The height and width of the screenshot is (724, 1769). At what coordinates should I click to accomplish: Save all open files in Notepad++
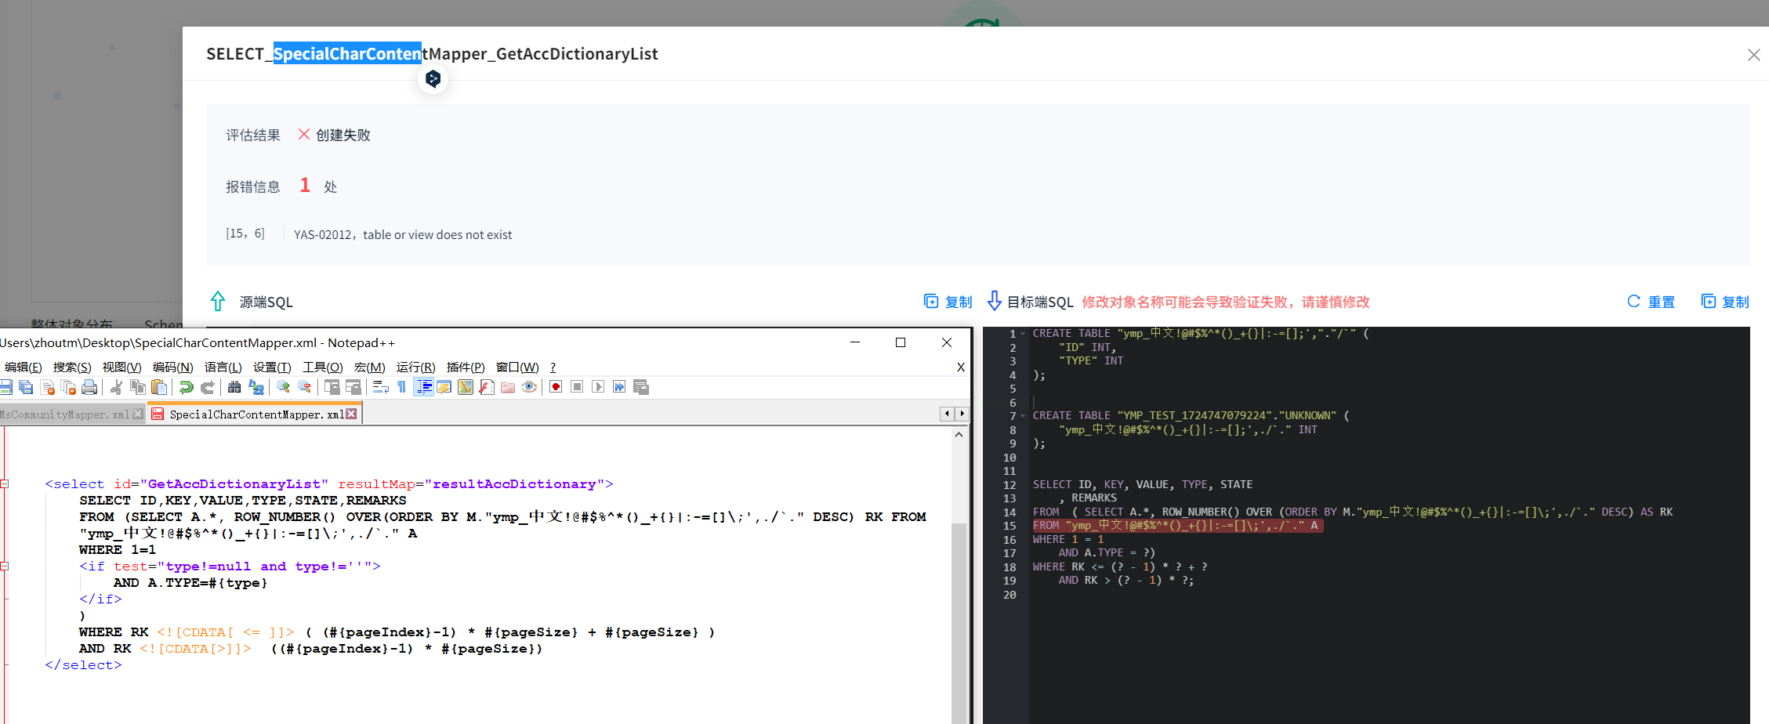[26, 386]
